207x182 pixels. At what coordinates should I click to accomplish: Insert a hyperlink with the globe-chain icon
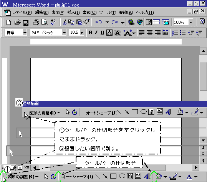click(131, 22)
